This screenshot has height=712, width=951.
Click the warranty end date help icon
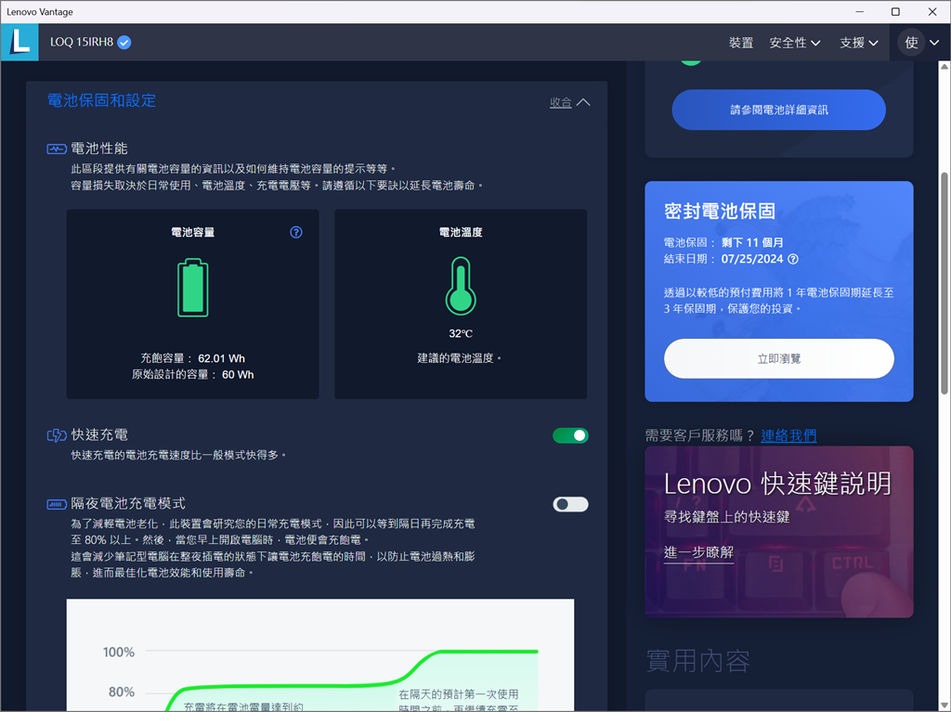792,259
